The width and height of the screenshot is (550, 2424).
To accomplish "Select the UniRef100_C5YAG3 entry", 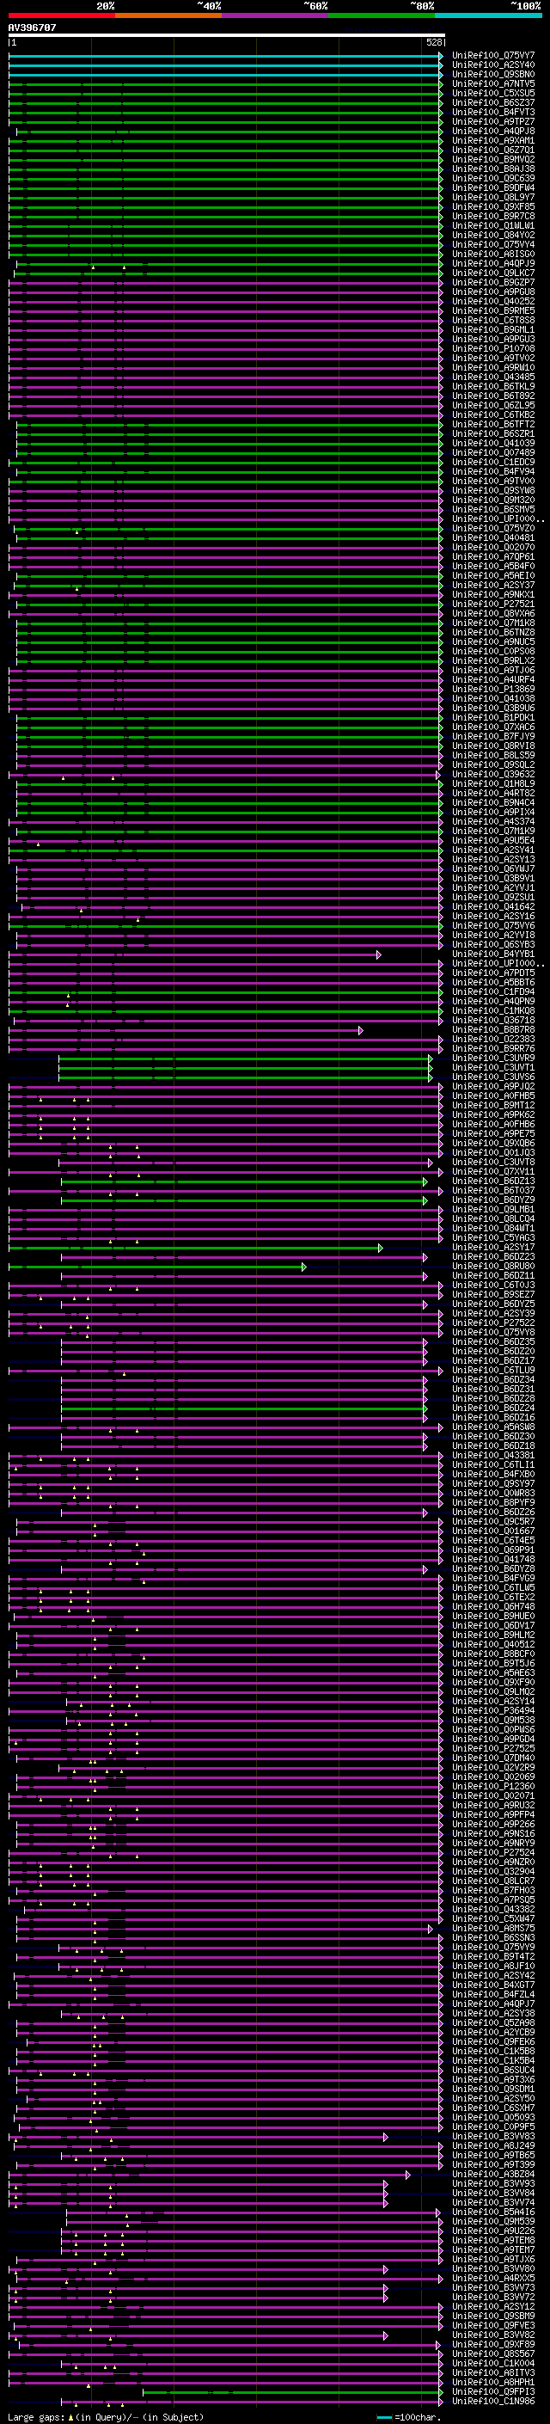I will coord(493,1237).
